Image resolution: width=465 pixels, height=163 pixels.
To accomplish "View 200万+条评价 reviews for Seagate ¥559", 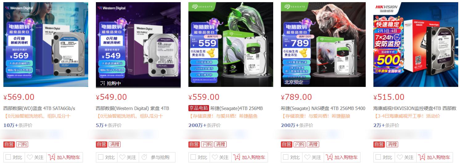I will click(x=204, y=125).
